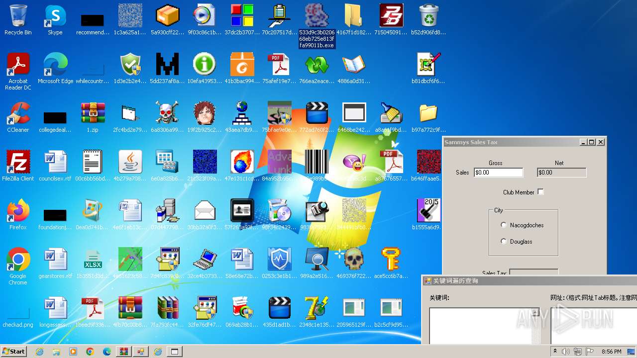The height and width of the screenshot is (358, 637).
Task: Show hidden system tray icons
Action: coord(555,352)
